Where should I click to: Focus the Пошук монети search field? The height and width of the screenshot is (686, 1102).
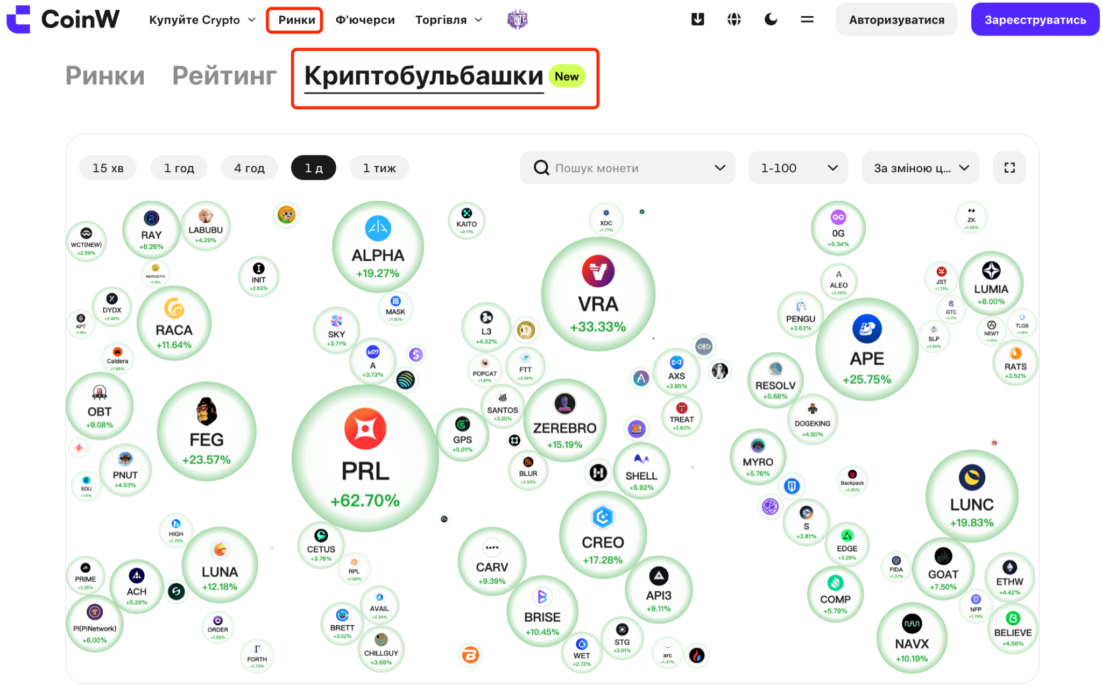[627, 168]
